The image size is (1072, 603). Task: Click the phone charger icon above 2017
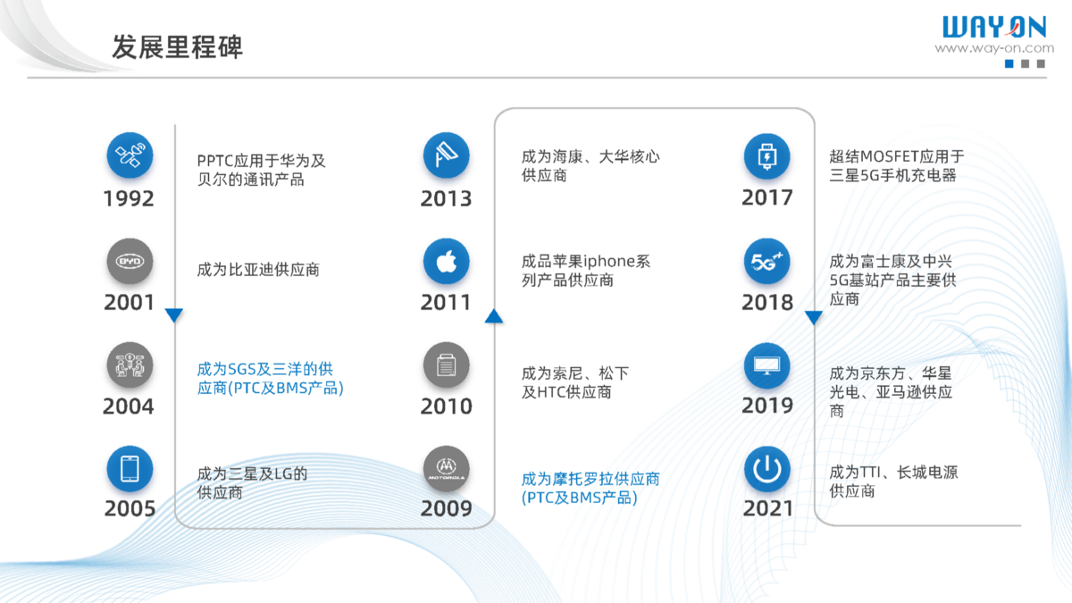click(766, 157)
